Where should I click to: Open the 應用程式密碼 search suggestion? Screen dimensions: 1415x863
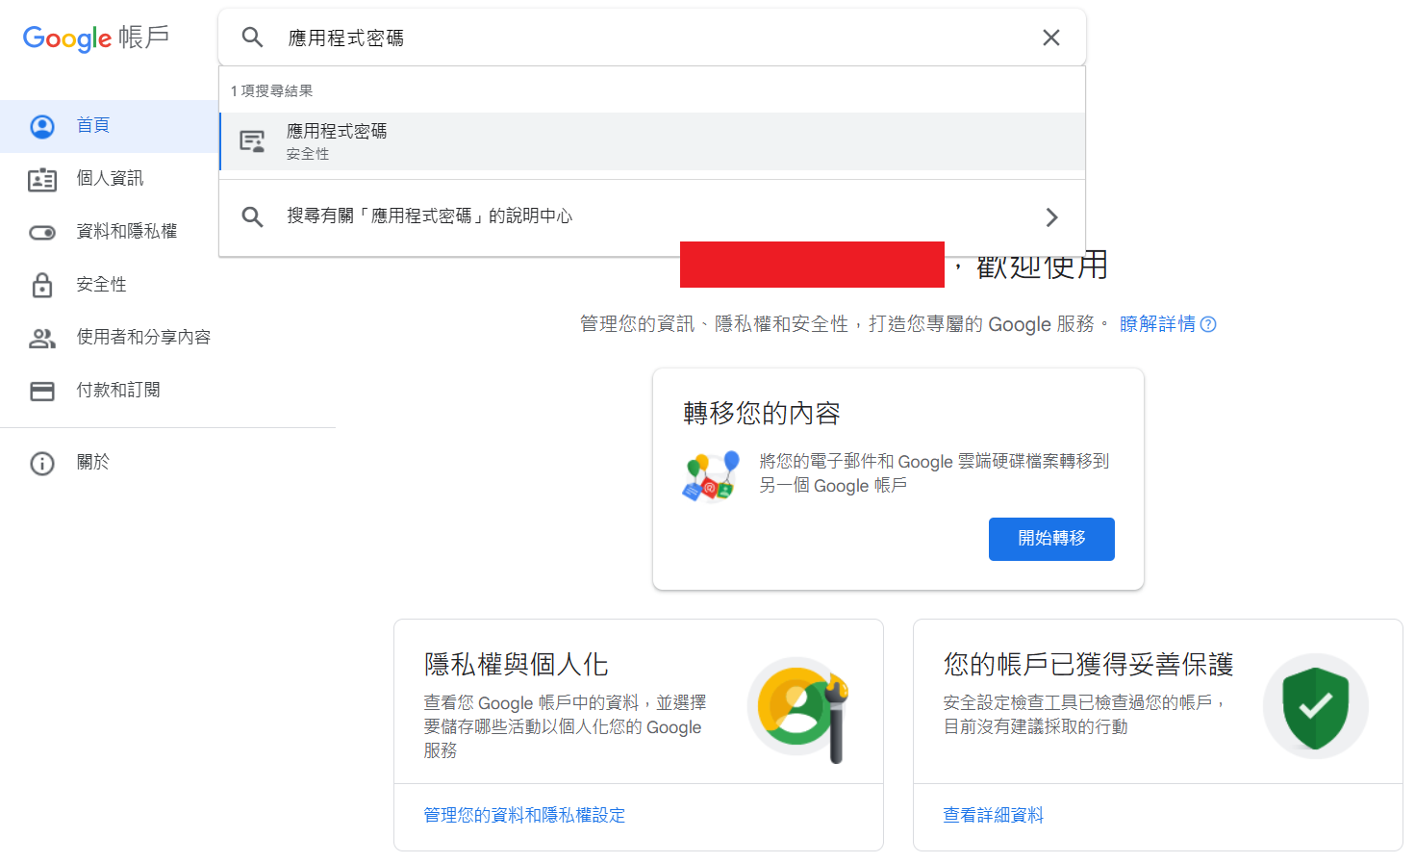coord(335,140)
